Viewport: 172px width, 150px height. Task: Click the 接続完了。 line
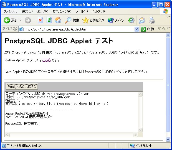pyautogui.click(x=13, y=100)
